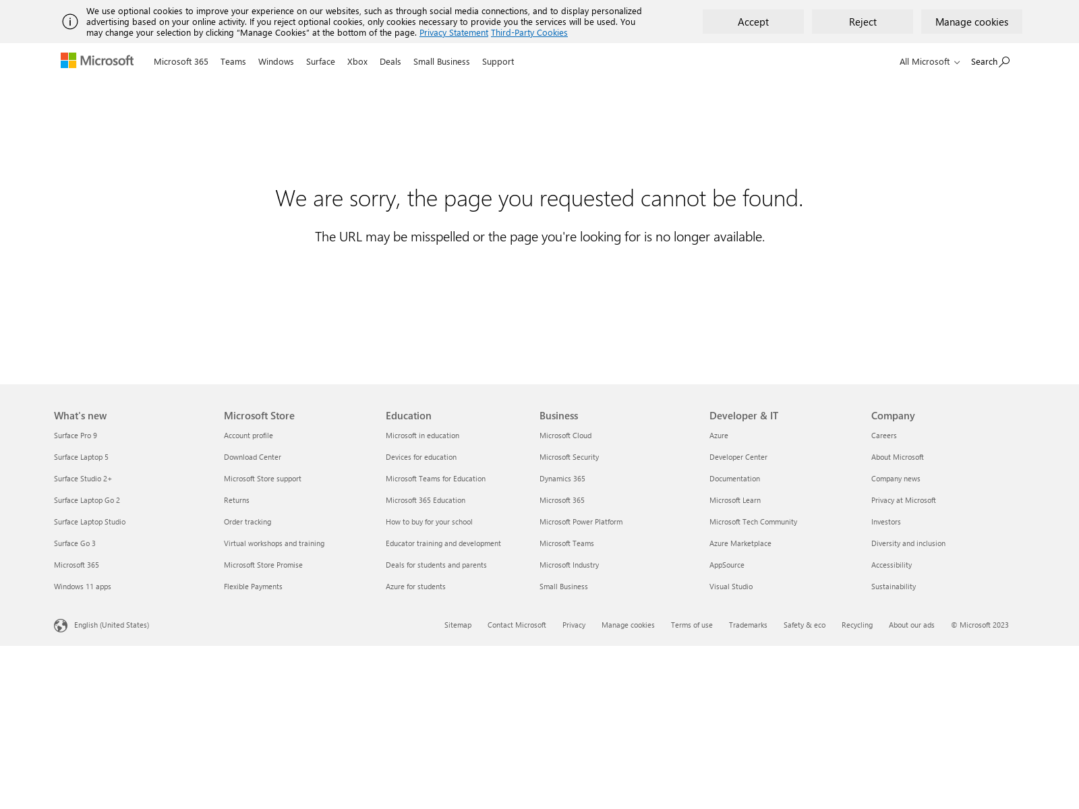Image resolution: width=1079 pixels, height=809 pixels.
Task: Open Investors link
Action: [886, 522]
